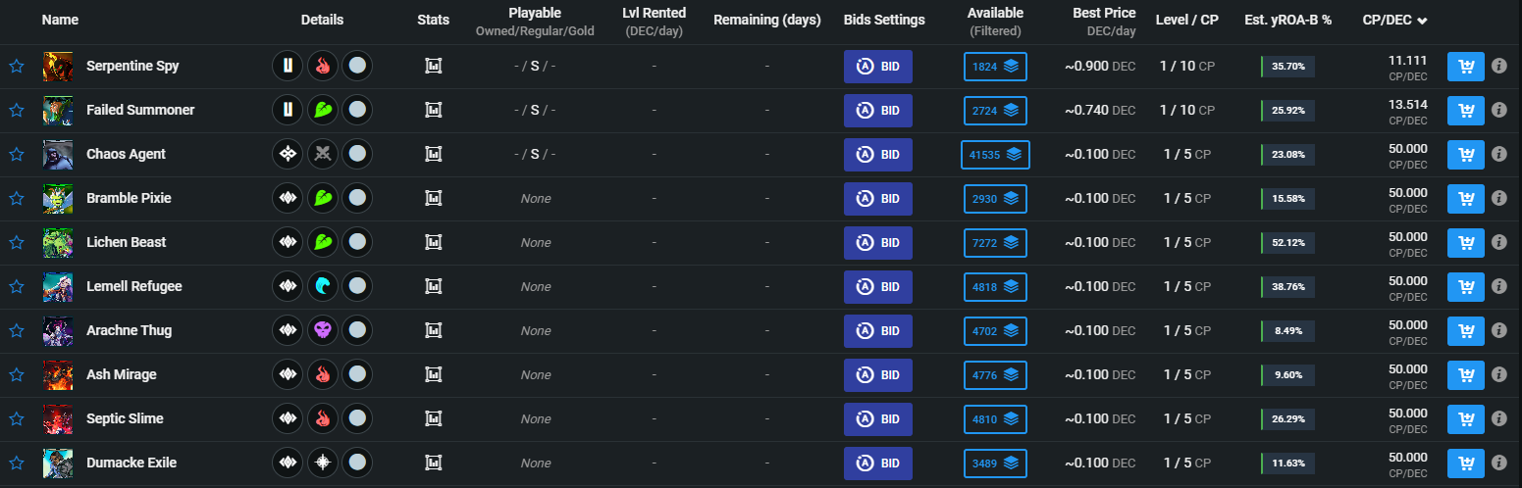
Task: View stats icon for Arachne Thug
Action: pos(433,331)
